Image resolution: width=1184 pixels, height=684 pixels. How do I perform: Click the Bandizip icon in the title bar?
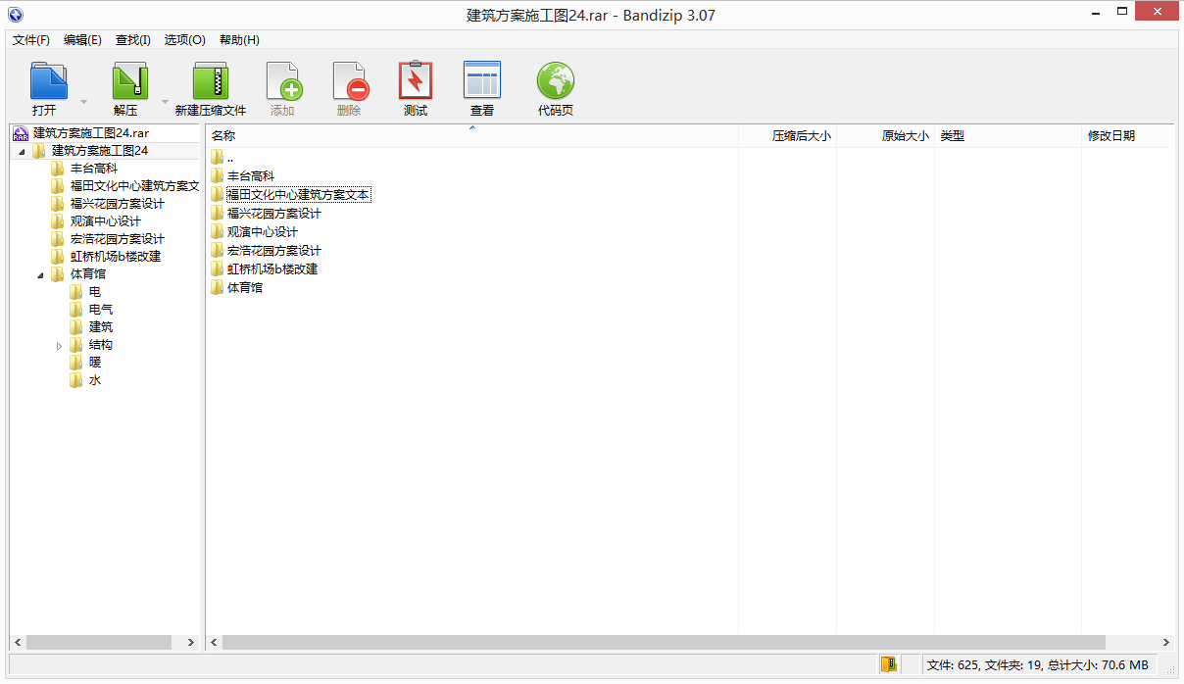point(15,15)
